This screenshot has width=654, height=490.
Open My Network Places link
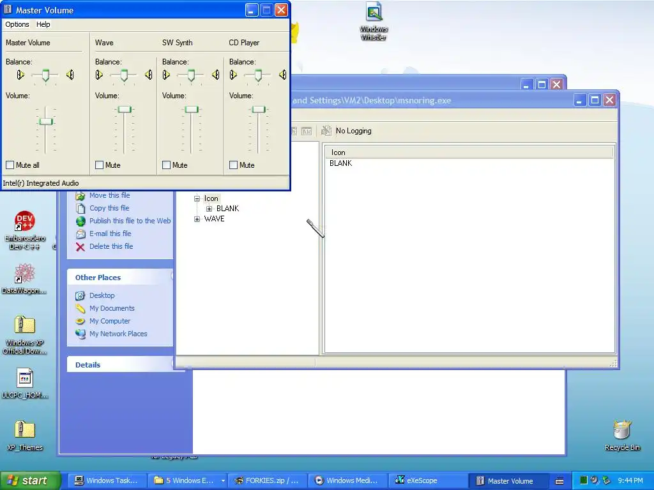tap(118, 334)
